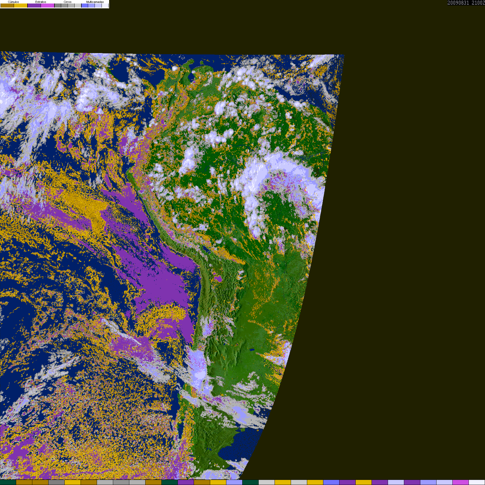The image size is (485, 485).
Task: Pick the lightest gray Cirros legend swatch
Action: [x=78, y=6]
